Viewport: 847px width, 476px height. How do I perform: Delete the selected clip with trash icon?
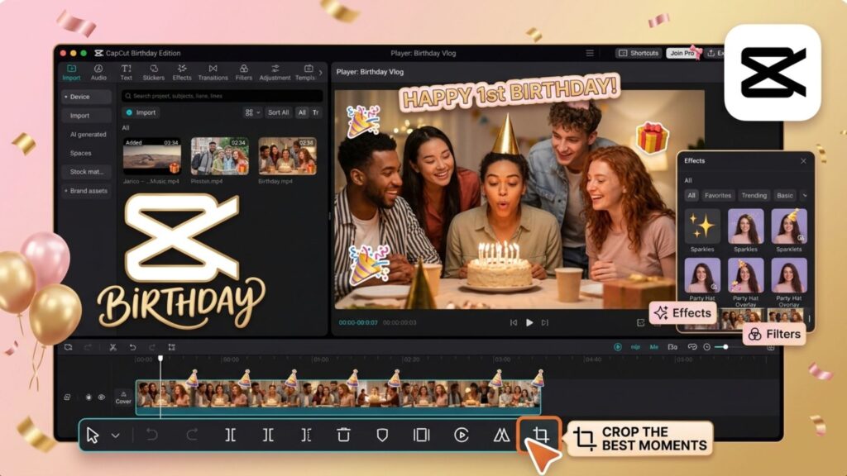tap(343, 435)
